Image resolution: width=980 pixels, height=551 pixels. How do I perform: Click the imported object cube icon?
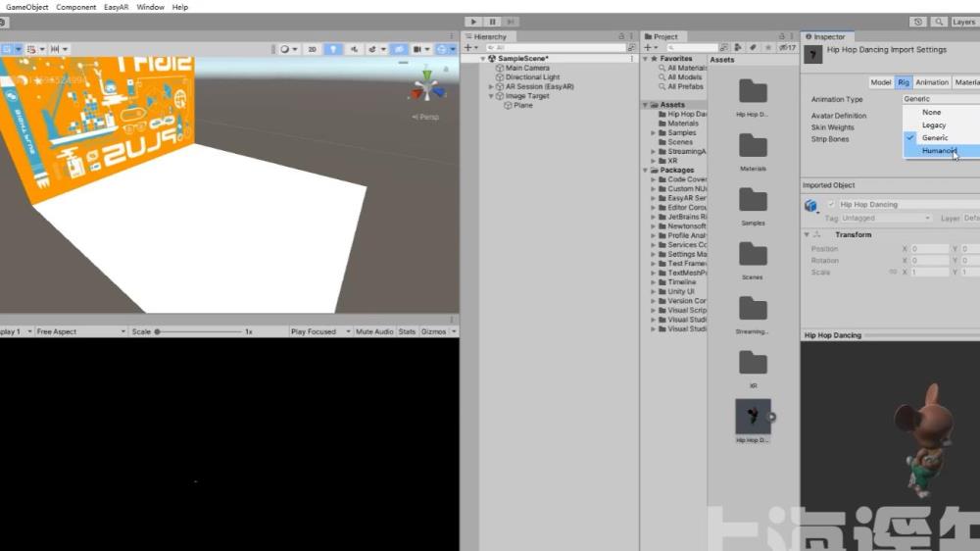810,205
